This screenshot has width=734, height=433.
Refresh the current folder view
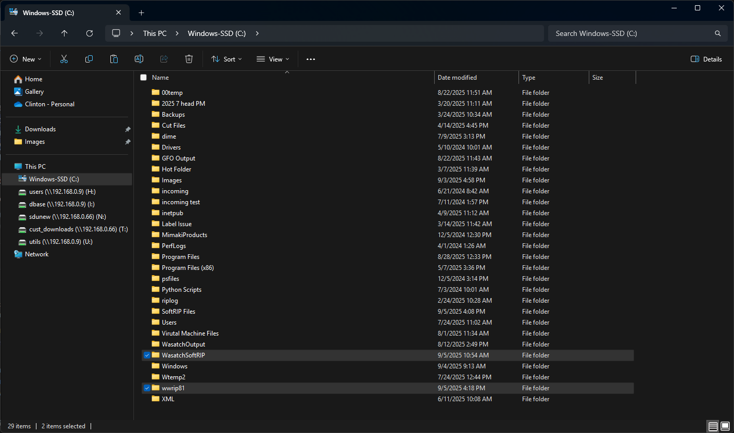[90, 33]
